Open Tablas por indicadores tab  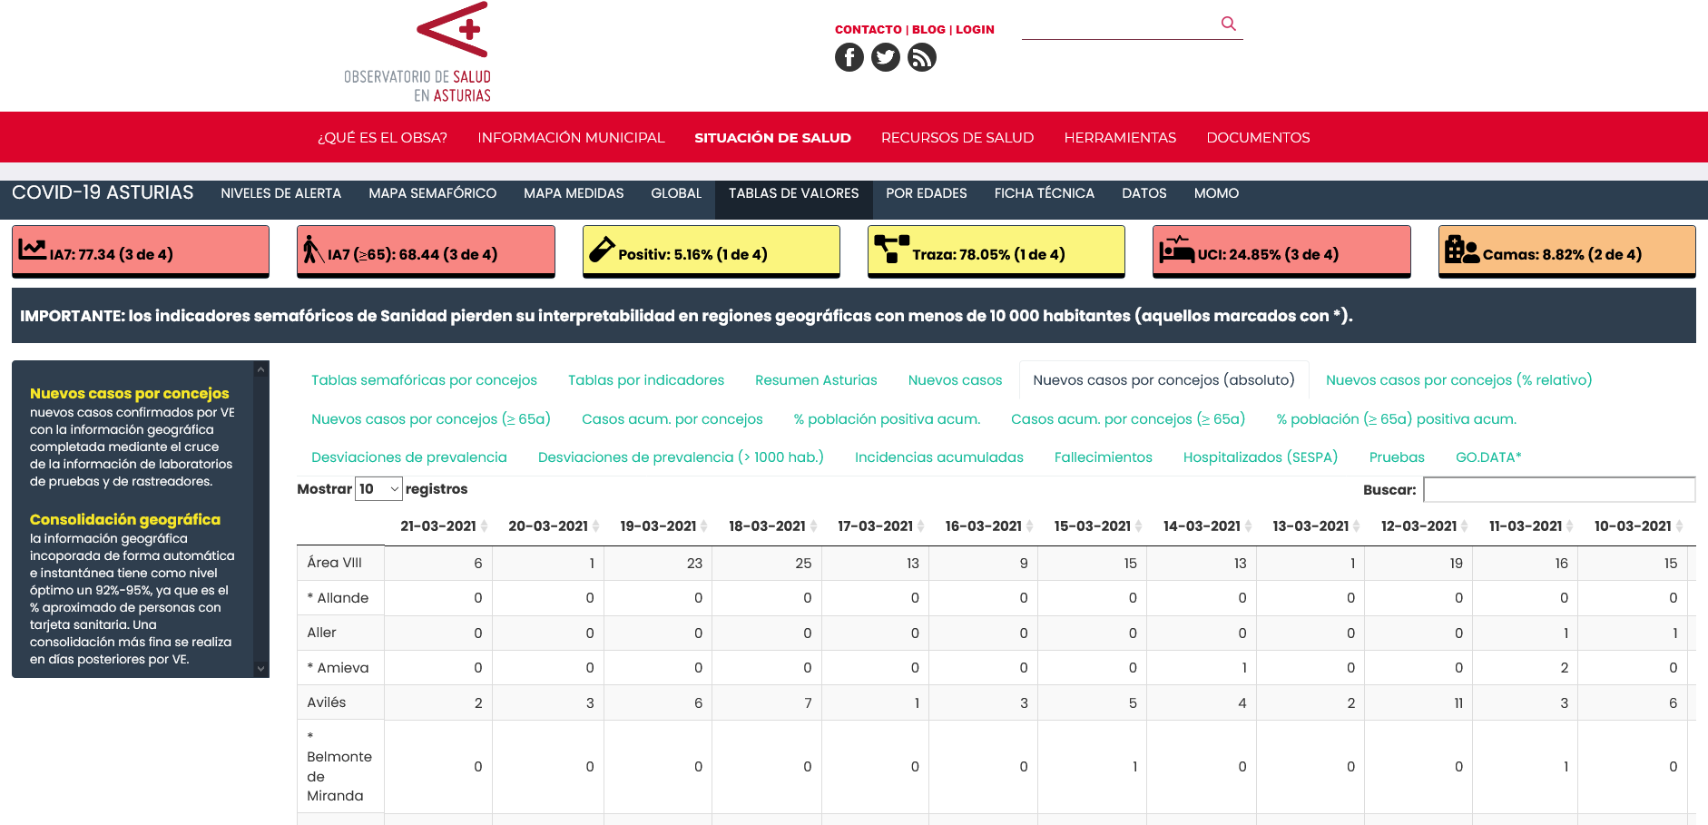(x=646, y=380)
